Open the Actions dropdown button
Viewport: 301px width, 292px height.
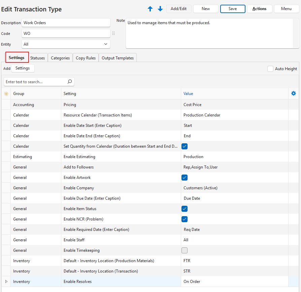coord(259,9)
